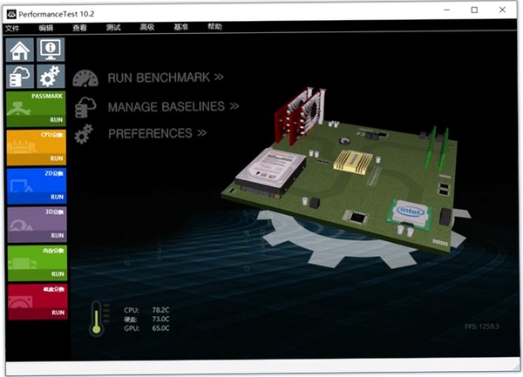Open the 编辑 menu
523x377 pixels.
pos(45,28)
